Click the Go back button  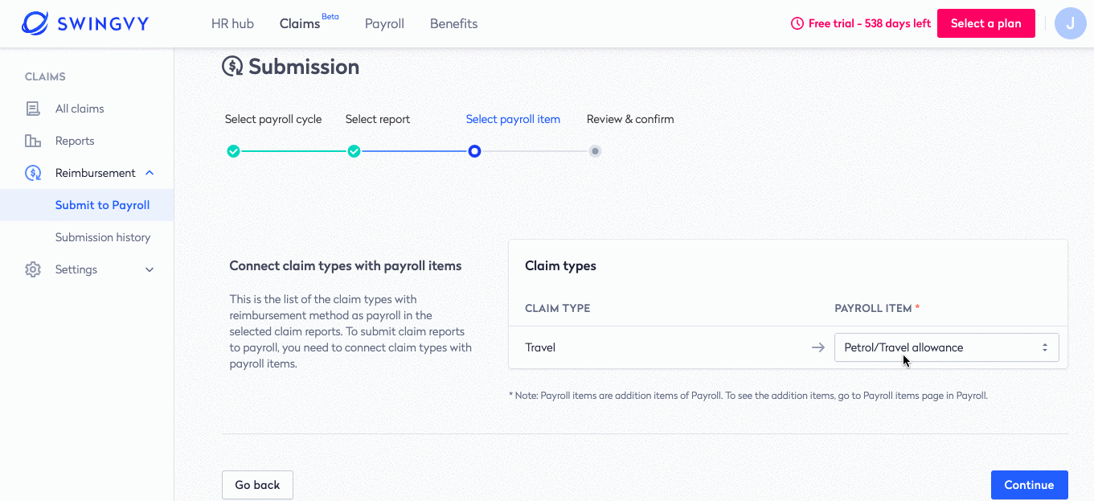257,485
